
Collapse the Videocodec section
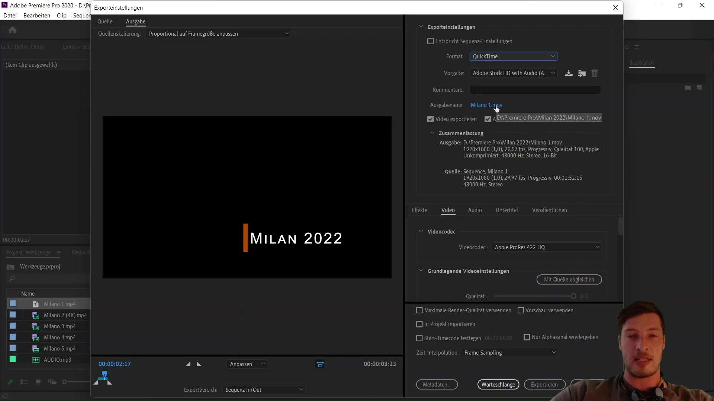coord(421,231)
